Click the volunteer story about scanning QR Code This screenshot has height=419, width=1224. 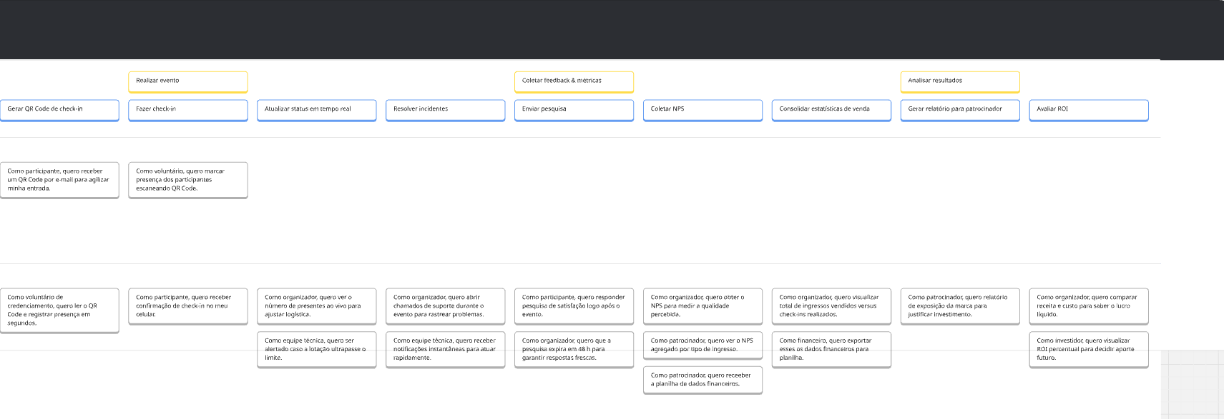tap(187, 180)
